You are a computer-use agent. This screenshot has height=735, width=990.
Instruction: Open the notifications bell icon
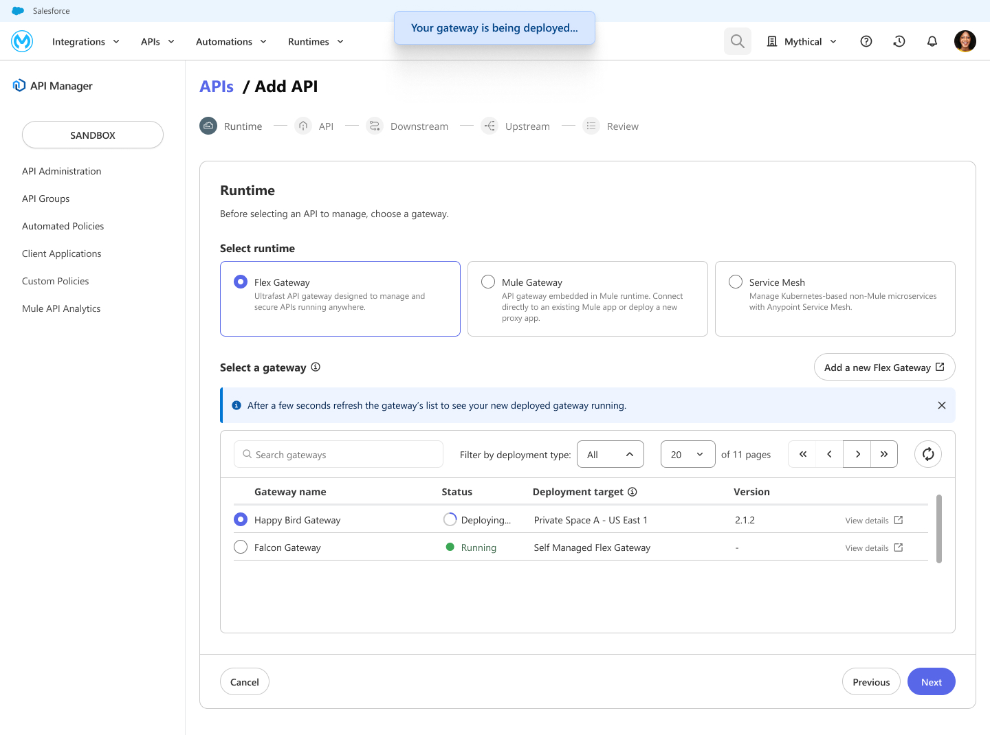[x=932, y=41]
